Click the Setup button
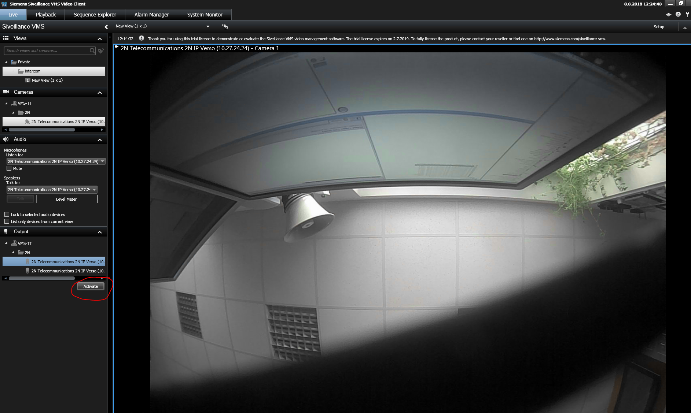 coord(659,27)
